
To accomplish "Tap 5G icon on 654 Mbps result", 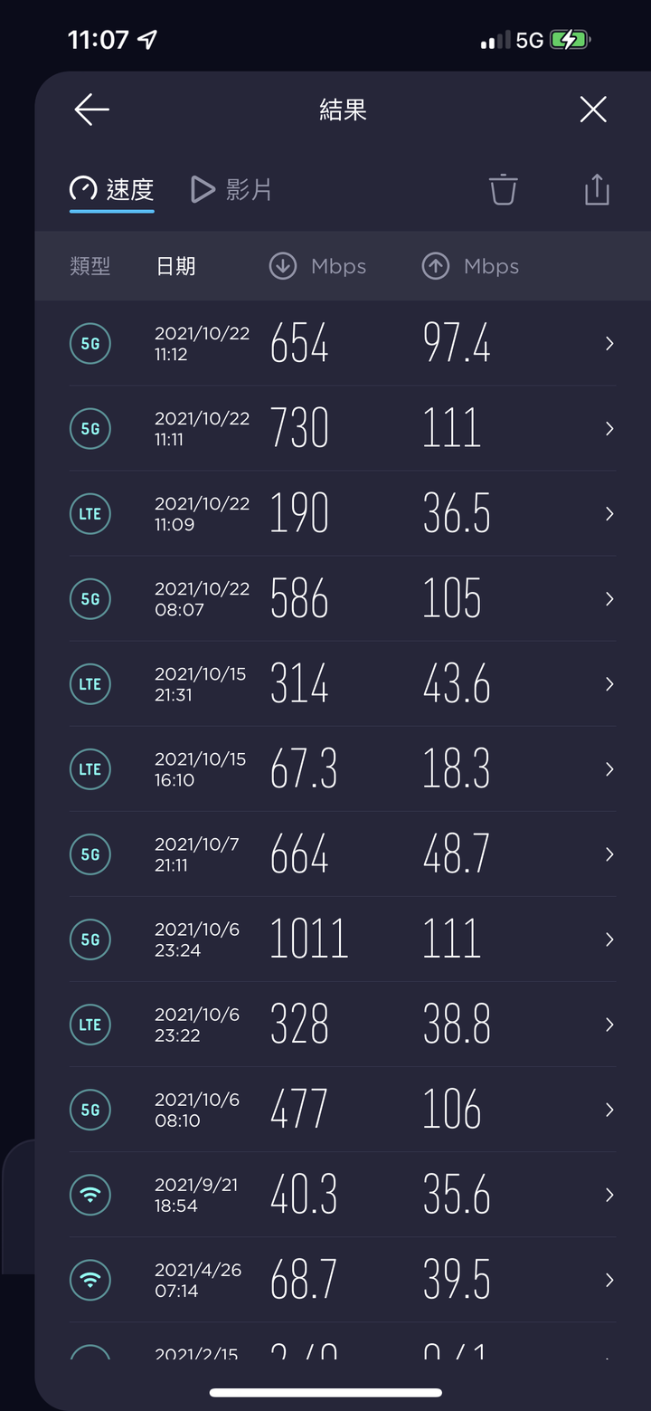I will click(x=90, y=344).
